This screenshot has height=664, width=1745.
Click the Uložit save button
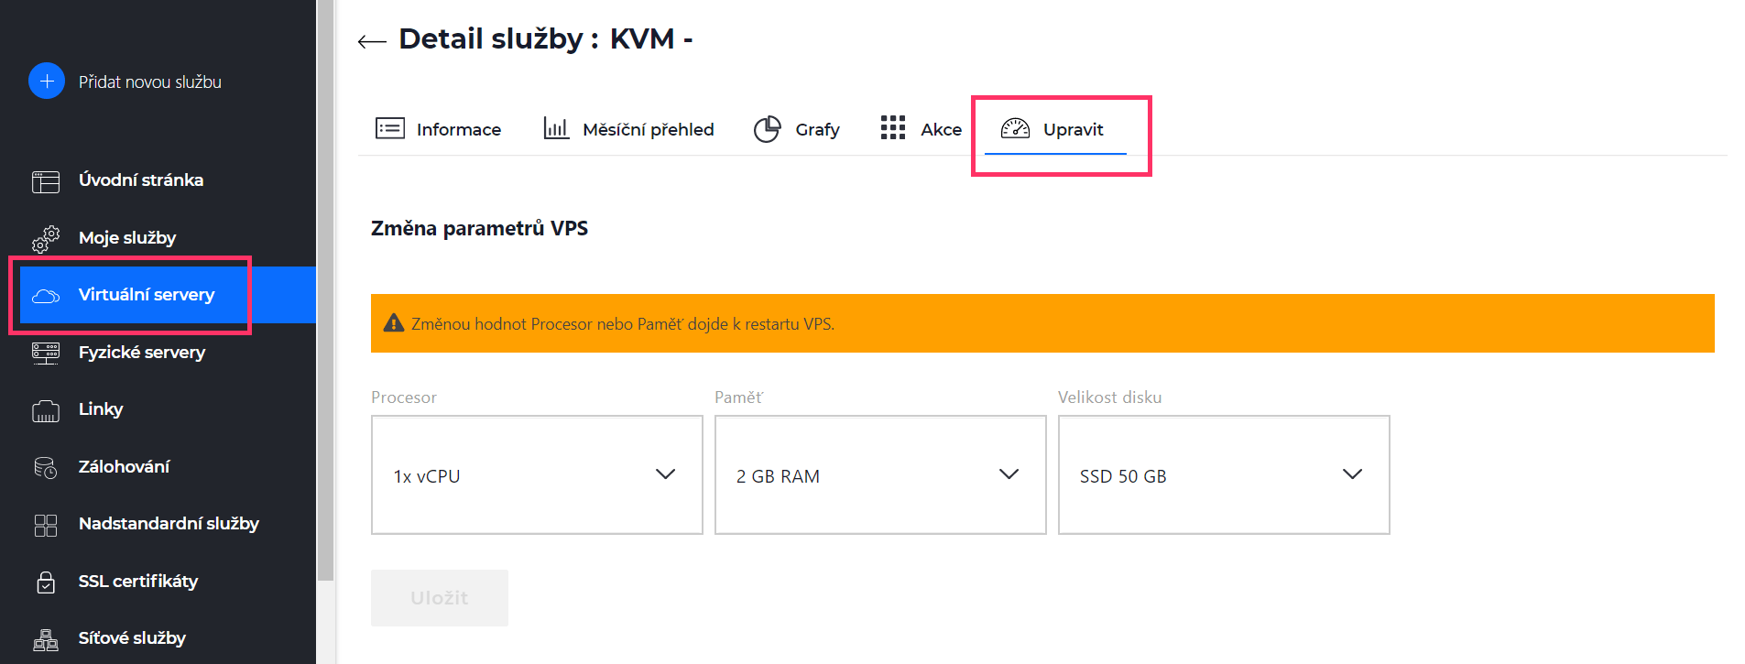[440, 598]
